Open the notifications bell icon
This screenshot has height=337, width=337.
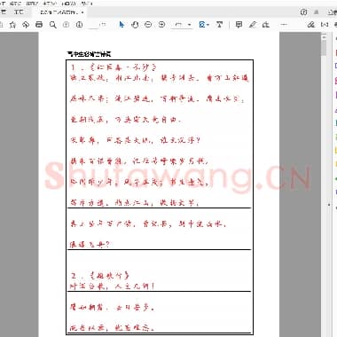tap(317, 12)
